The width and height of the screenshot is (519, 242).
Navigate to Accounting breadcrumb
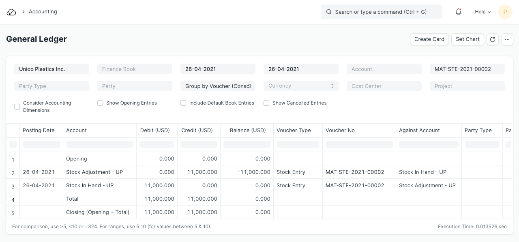pyautogui.click(x=43, y=12)
